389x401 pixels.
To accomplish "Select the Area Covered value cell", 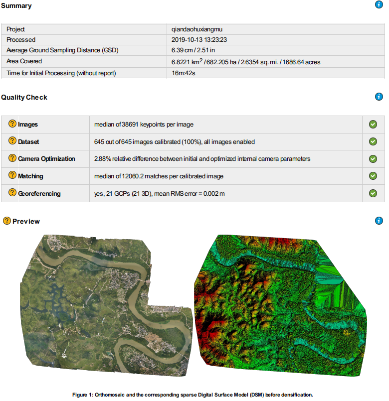I will [245, 62].
